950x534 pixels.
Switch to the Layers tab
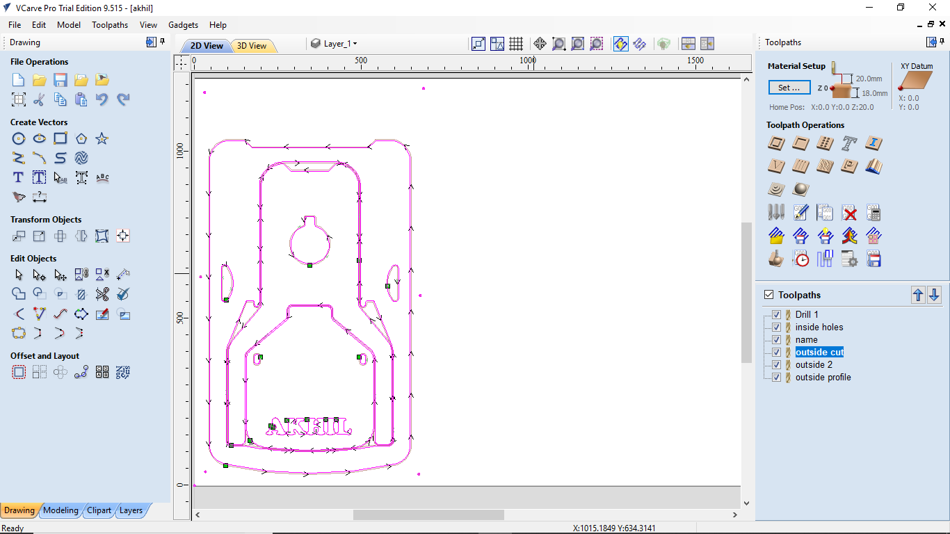click(x=131, y=510)
